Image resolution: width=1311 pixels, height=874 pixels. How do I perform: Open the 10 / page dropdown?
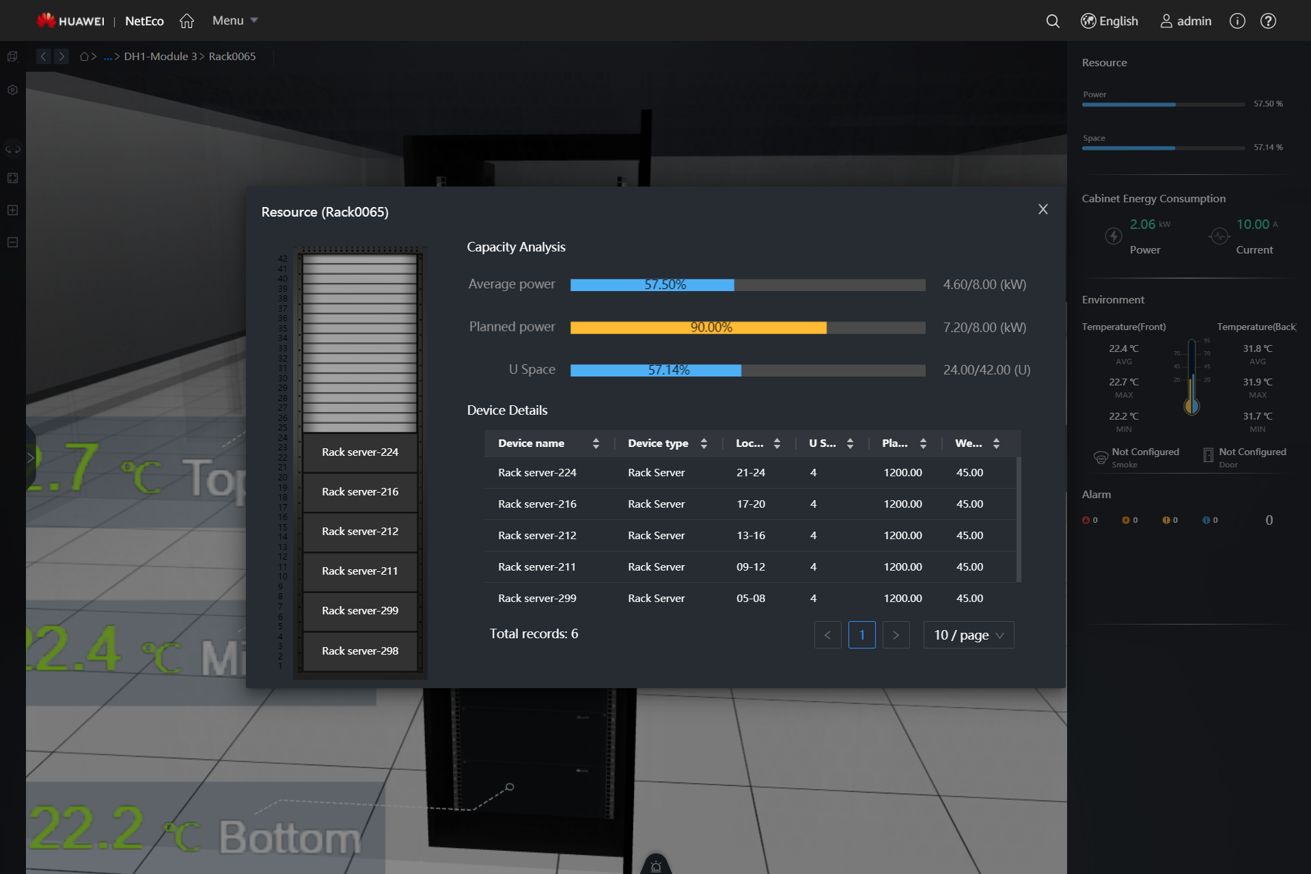click(x=967, y=634)
